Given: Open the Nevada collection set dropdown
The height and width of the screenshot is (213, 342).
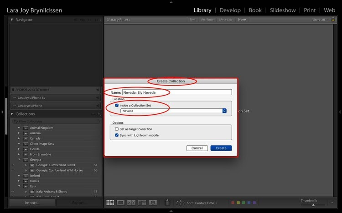Looking at the screenshot, I should (173, 111).
